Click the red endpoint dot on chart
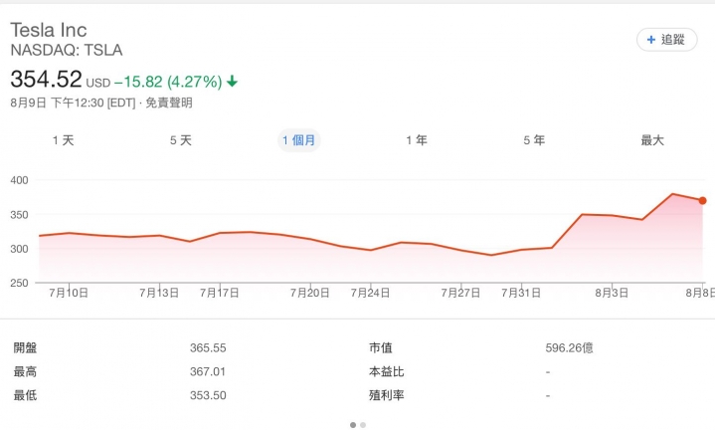Screen dimensions: 716x430 pyautogui.click(x=702, y=201)
